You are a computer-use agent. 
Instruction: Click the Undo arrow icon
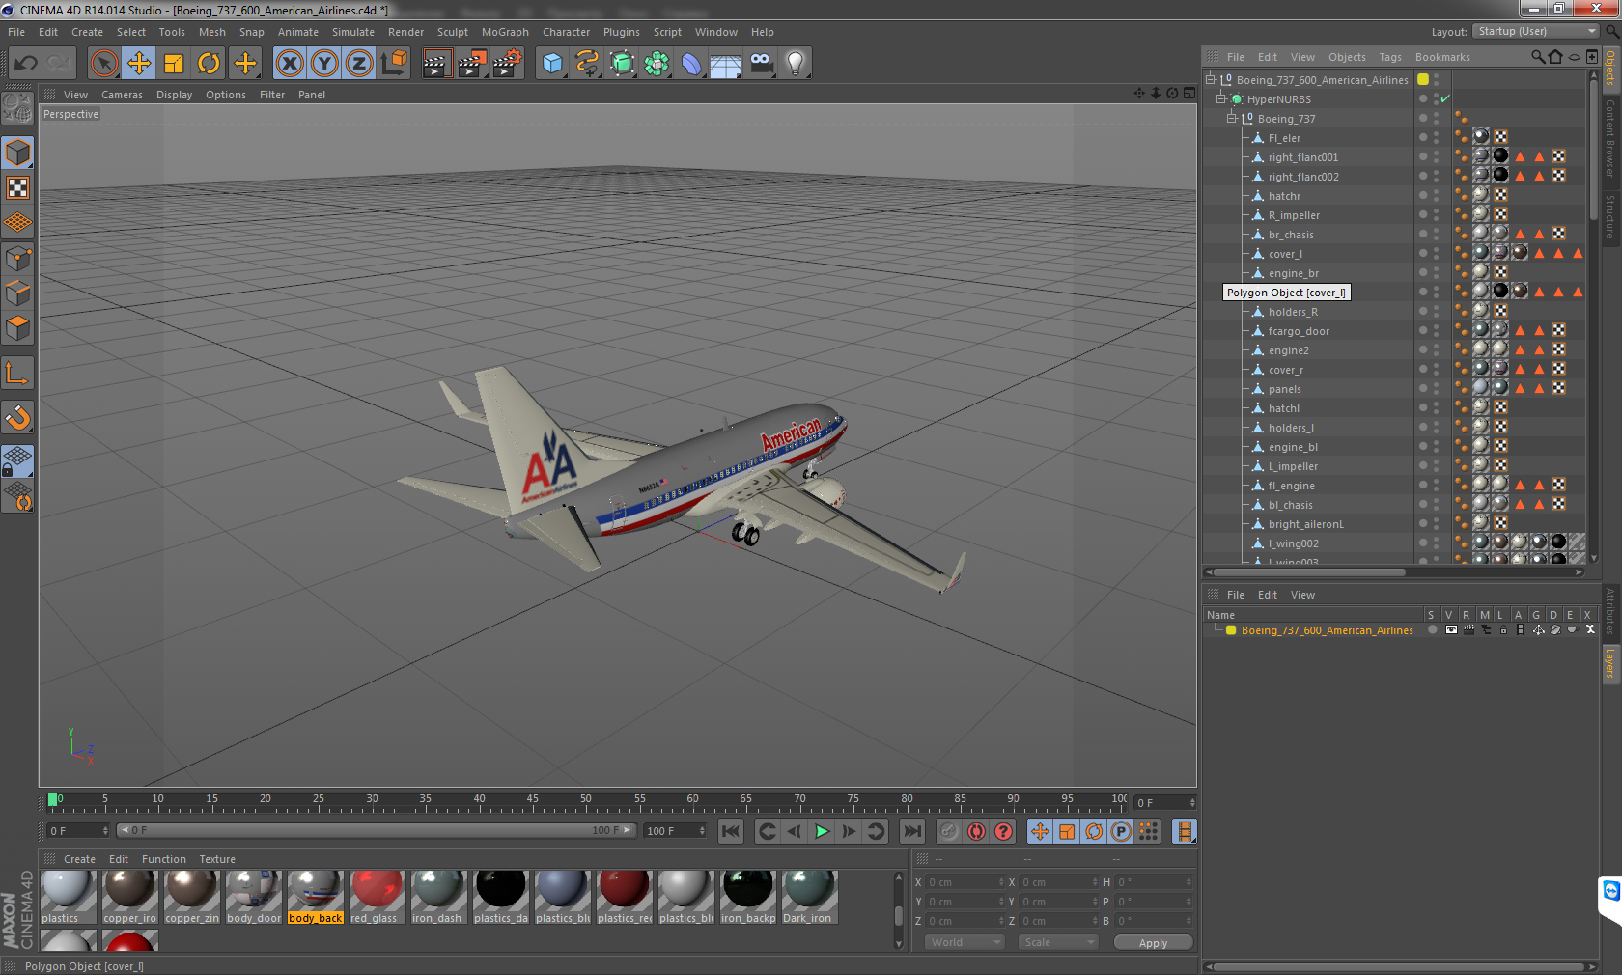pos(26,64)
